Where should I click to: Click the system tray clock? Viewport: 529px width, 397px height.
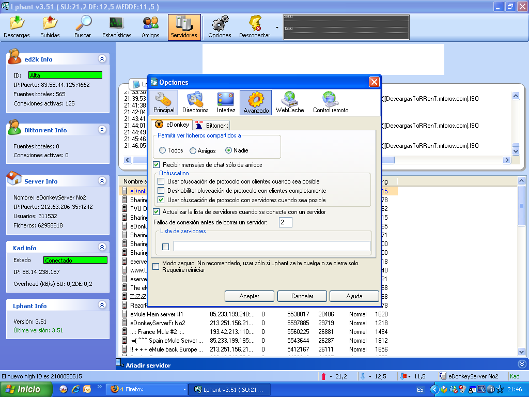[515, 389]
